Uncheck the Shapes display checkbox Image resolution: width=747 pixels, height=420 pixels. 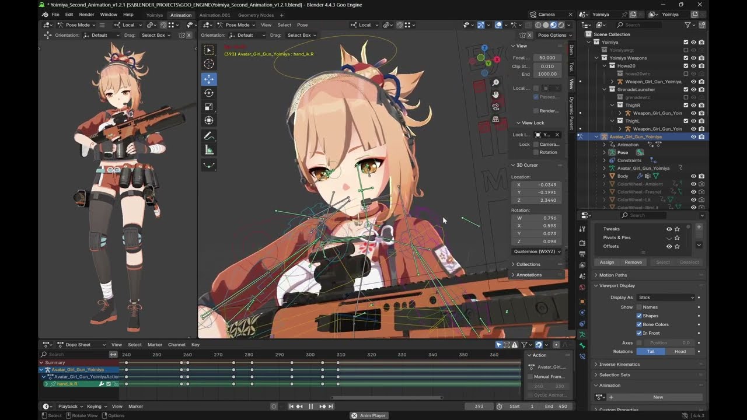[639, 316]
